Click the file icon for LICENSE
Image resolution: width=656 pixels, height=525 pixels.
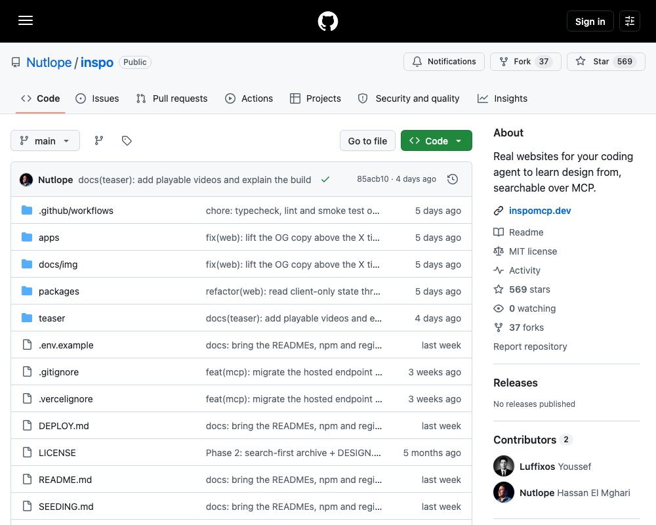[x=27, y=452]
